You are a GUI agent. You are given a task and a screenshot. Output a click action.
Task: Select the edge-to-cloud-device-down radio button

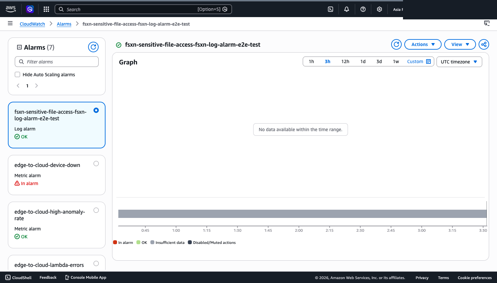96,164
